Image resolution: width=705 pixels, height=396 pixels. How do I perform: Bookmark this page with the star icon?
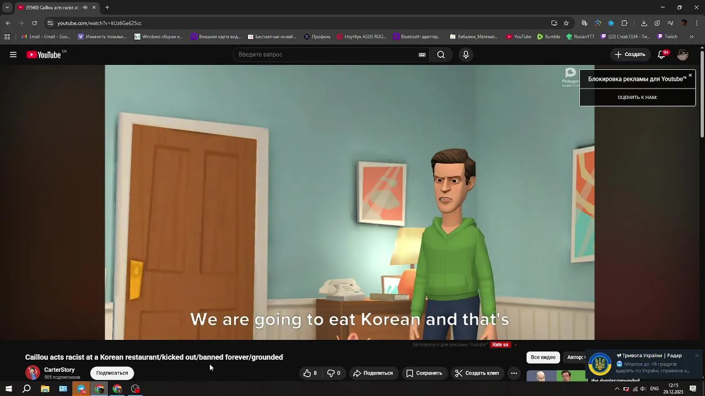[x=566, y=23]
